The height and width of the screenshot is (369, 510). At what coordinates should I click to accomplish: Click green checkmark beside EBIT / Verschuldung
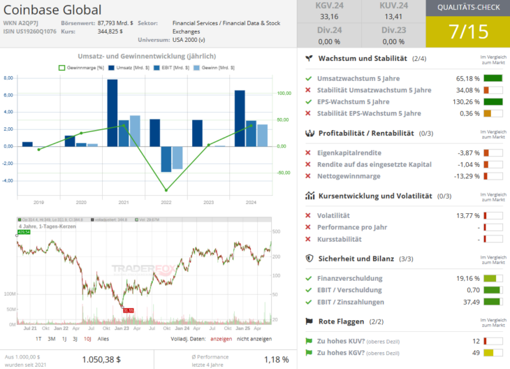coord(309,290)
